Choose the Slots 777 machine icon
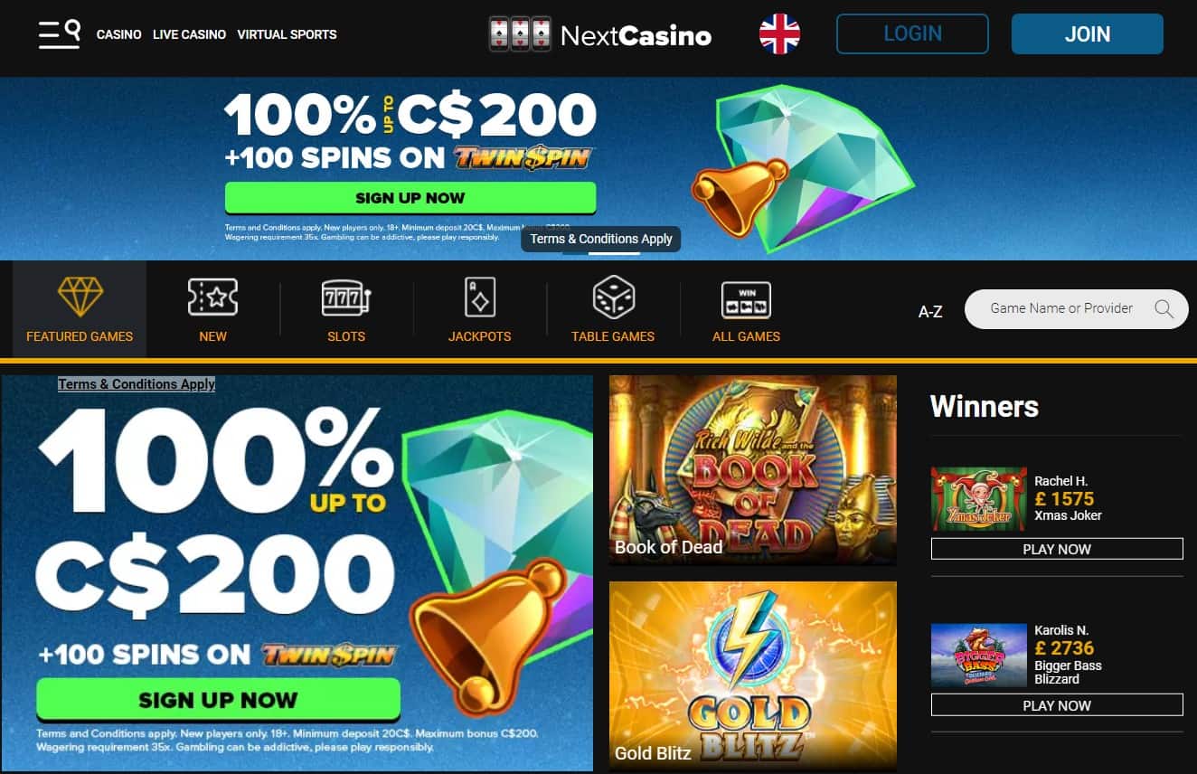This screenshot has width=1197, height=774. pyautogui.click(x=346, y=297)
